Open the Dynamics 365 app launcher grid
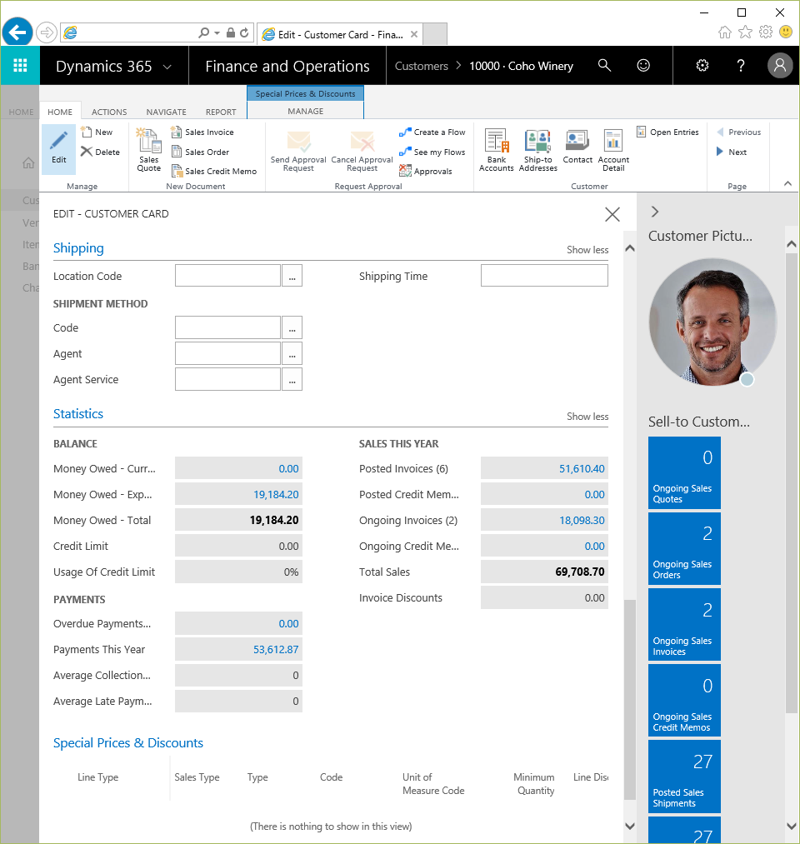Screen dimensions: 800x844 coord(20,66)
